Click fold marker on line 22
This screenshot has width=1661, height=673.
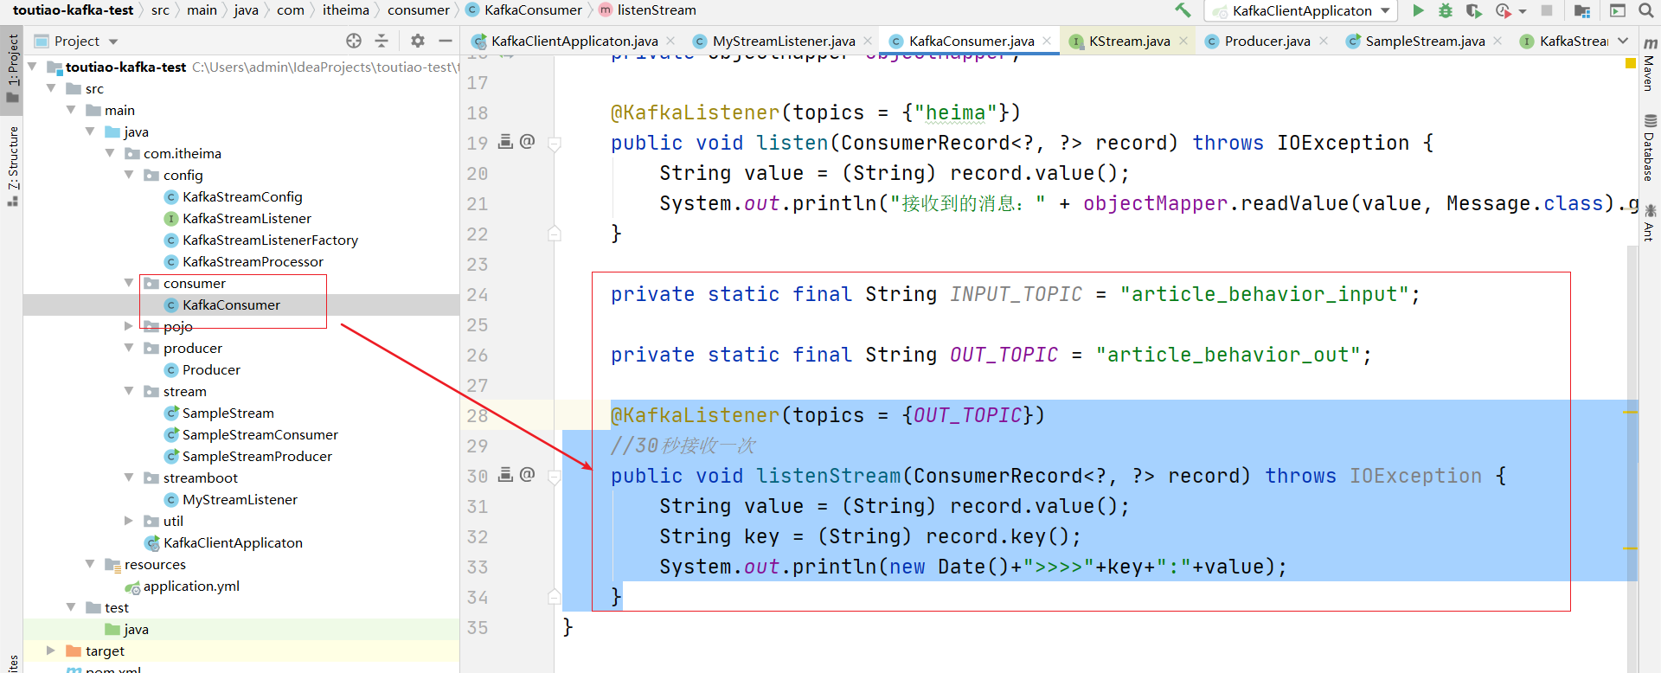click(x=555, y=233)
